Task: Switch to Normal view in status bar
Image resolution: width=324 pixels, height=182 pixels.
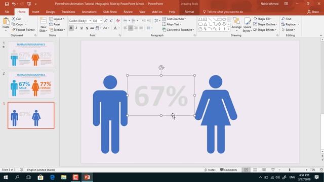Action: (x=246, y=170)
